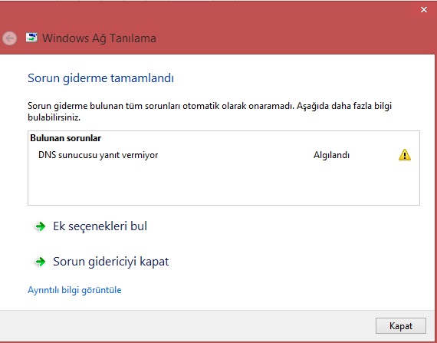Click the Windows Ağ Tanılama app icon
This screenshot has width=437, height=343.
pyautogui.click(x=31, y=38)
